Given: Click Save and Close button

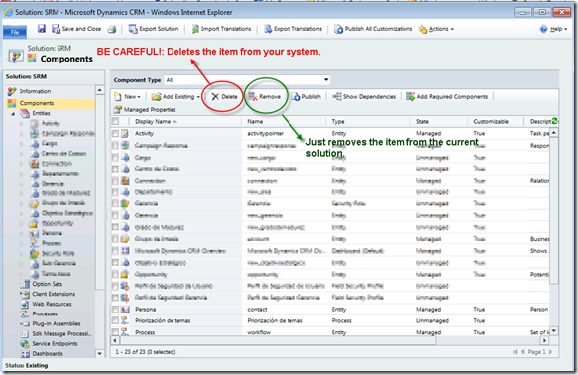Looking at the screenshot, I should coord(76,29).
